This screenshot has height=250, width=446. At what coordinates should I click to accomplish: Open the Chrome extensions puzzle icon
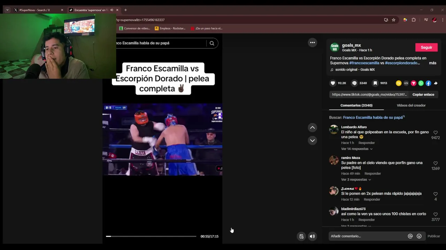click(414, 20)
